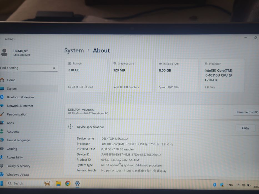
Task: Copy the device specifications
Action: tap(245, 128)
